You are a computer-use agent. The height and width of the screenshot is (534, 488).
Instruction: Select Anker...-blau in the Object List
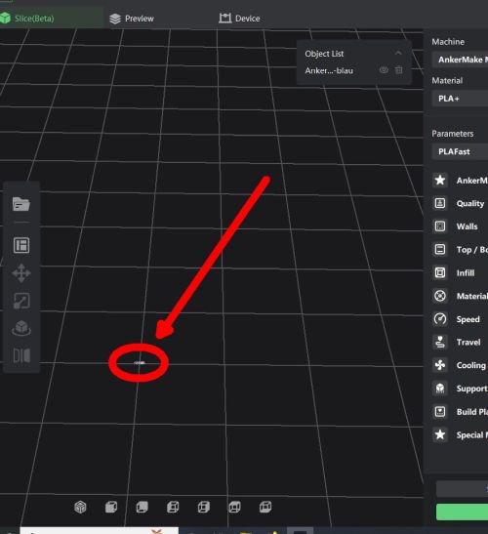(x=329, y=70)
